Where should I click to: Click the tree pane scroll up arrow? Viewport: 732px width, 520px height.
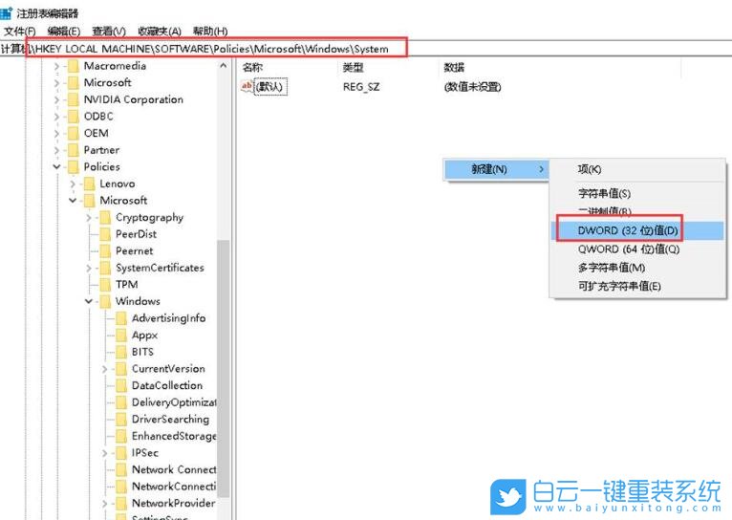[224, 66]
